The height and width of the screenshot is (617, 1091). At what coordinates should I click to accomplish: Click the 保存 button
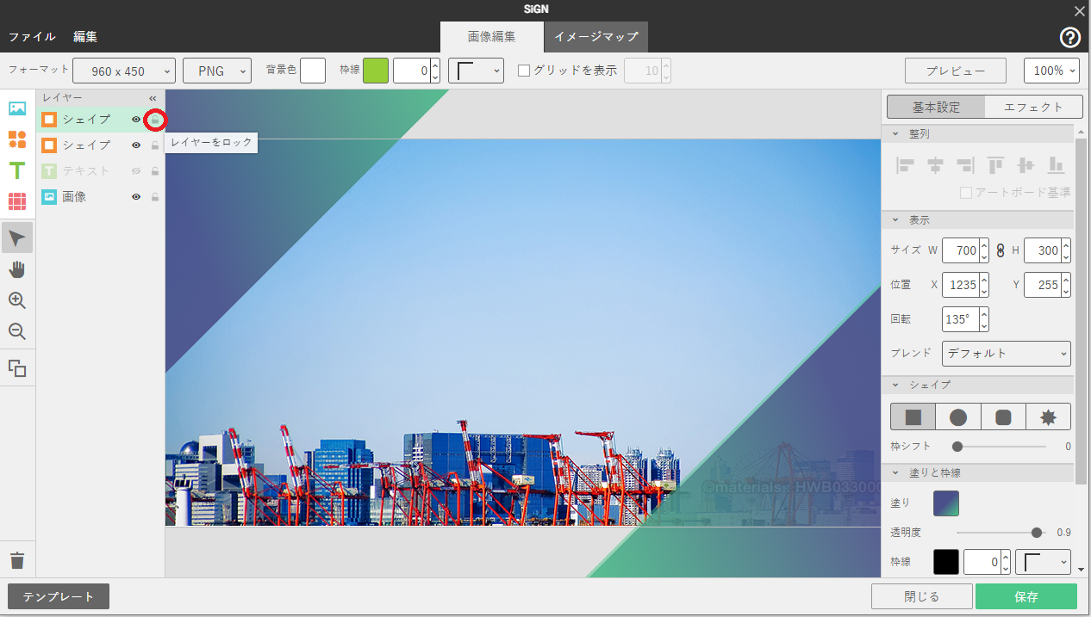tap(1026, 596)
